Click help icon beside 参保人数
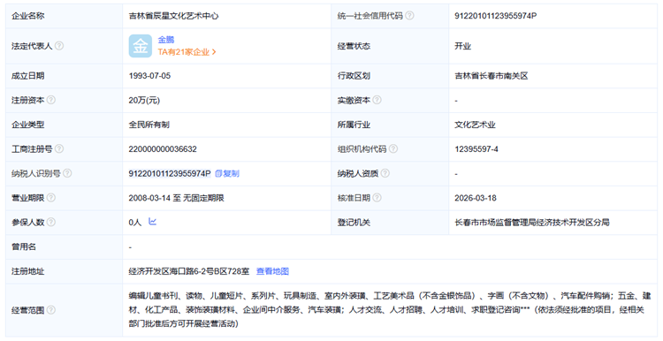 50,222
